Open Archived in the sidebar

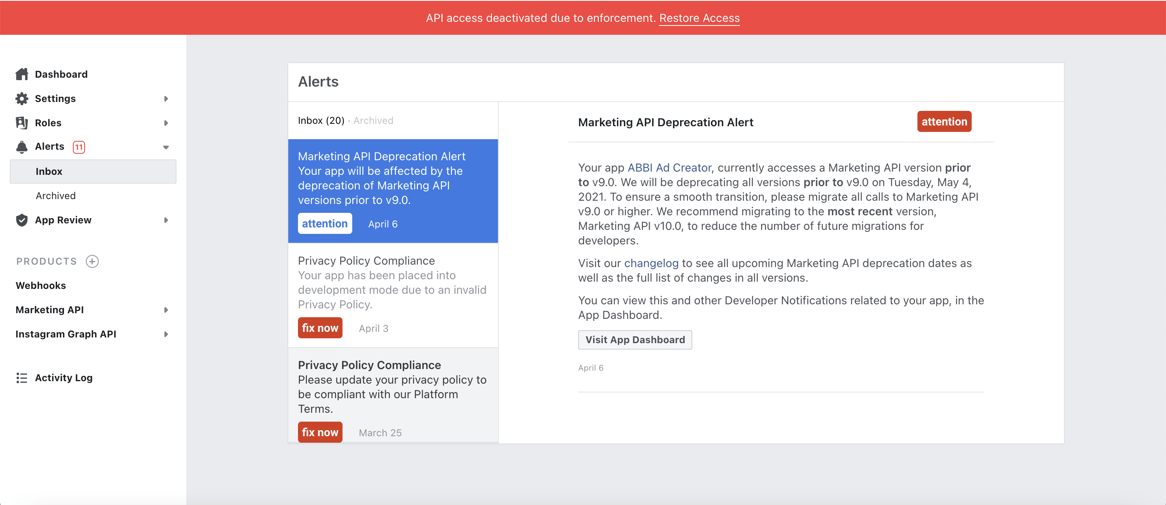[x=56, y=195]
